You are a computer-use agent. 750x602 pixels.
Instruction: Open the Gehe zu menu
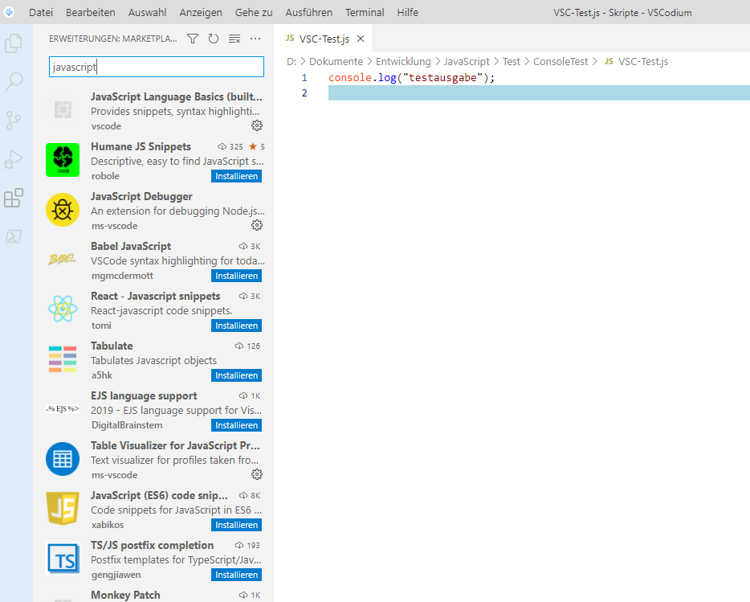click(254, 12)
